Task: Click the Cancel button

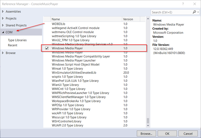Action: coord(188,133)
